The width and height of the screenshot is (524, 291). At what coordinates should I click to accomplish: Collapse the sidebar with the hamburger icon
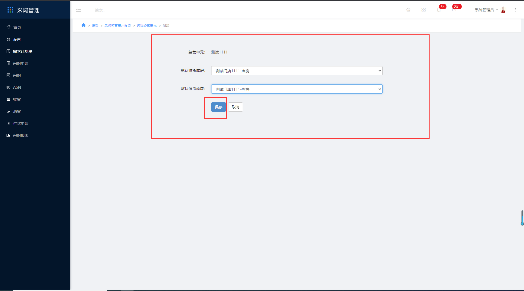click(x=79, y=10)
